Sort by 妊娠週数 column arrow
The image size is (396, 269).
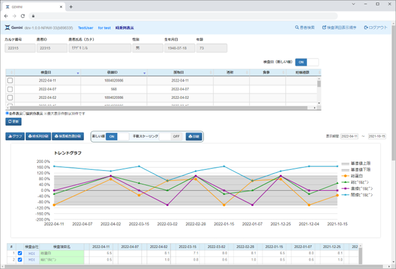pyautogui.click(x=319, y=73)
